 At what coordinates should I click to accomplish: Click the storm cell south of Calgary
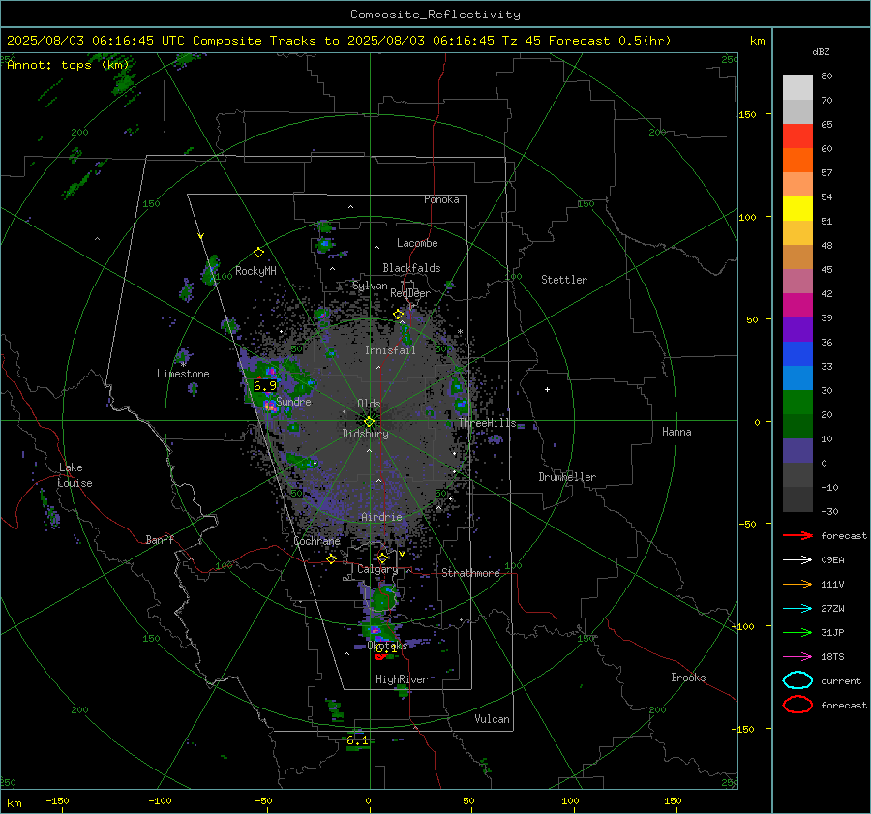coord(382,599)
